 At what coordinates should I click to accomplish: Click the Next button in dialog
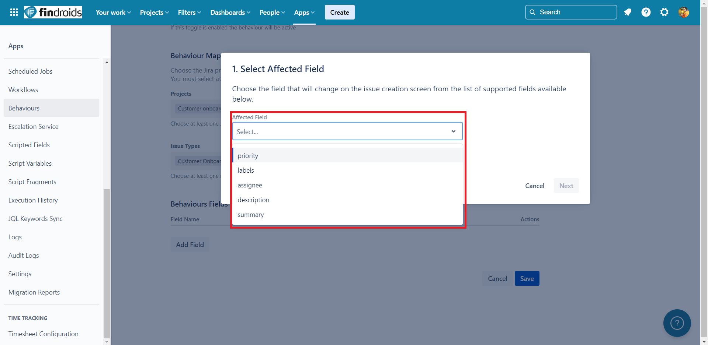(x=566, y=186)
